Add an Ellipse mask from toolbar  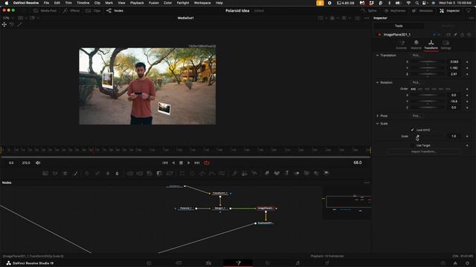[x=192, y=173]
